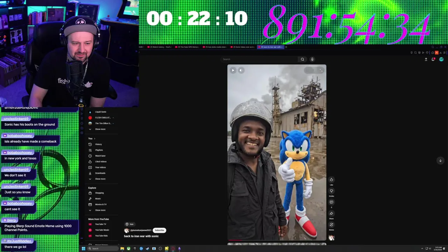Viewport: 448px width, 252px height.
Task: Click the magnifier search button
Action: [302, 59]
